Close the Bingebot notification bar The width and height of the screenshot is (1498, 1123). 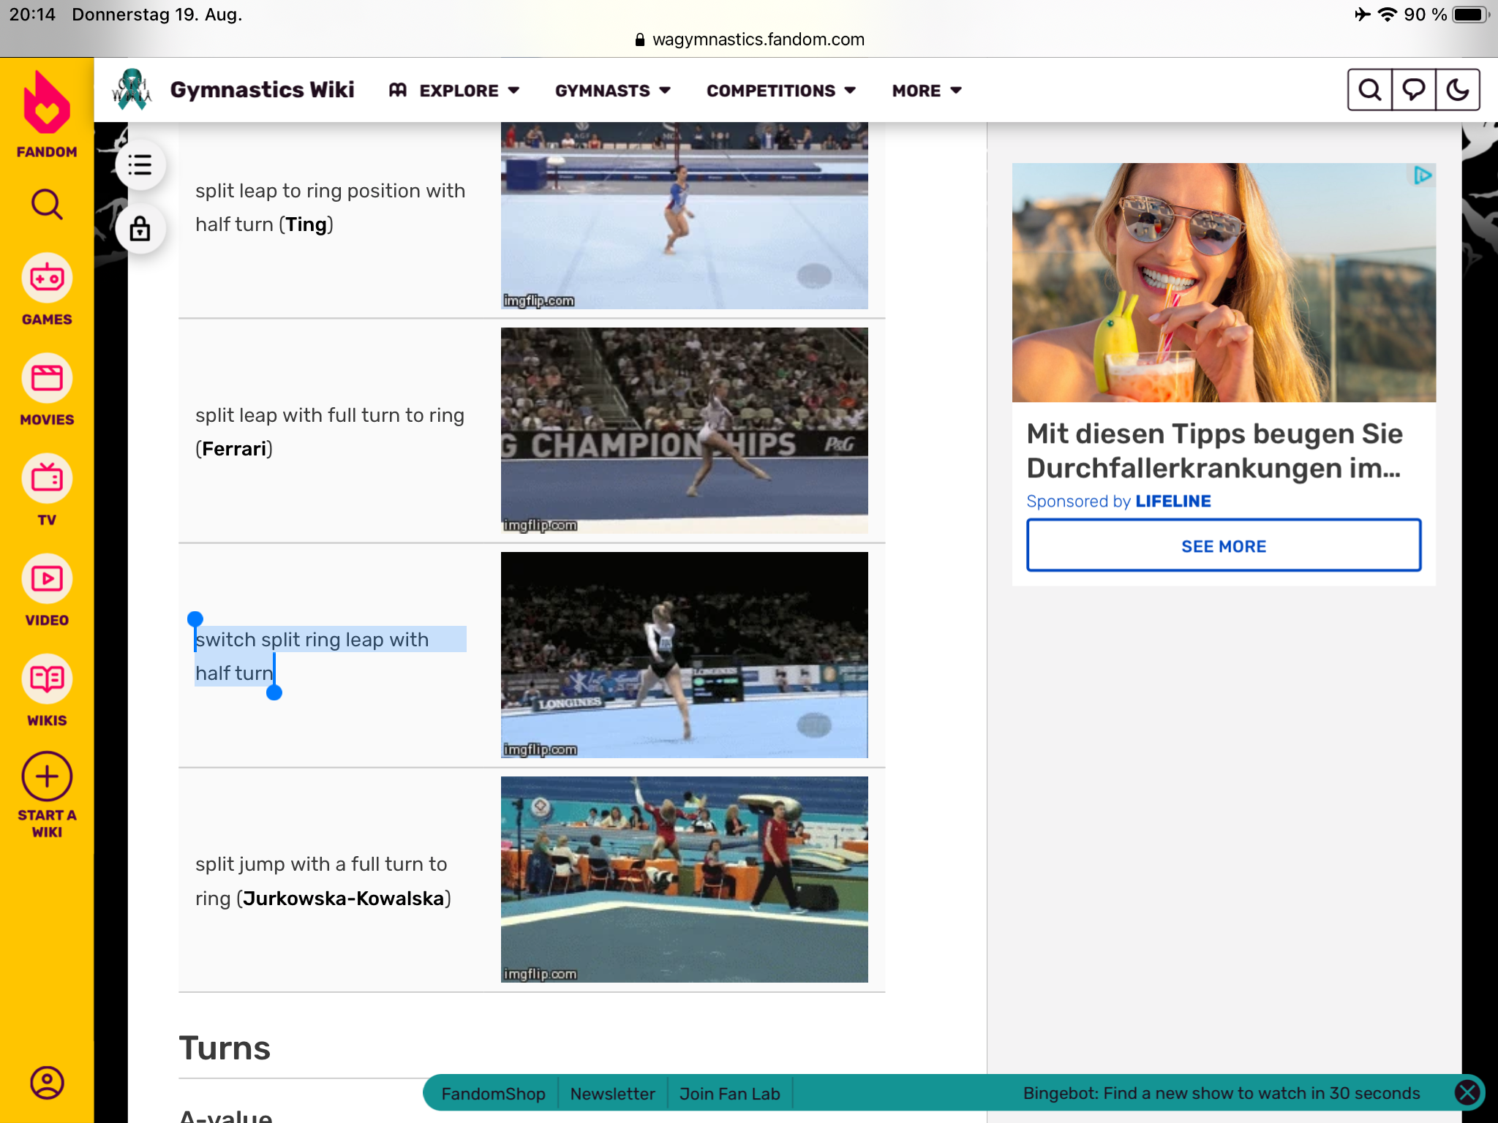click(x=1467, y=1093)
